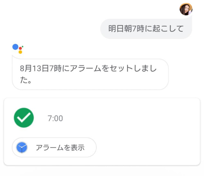Click the large blue dot of Assistant logo
This screenshot has height=176, width=204.
16,47
